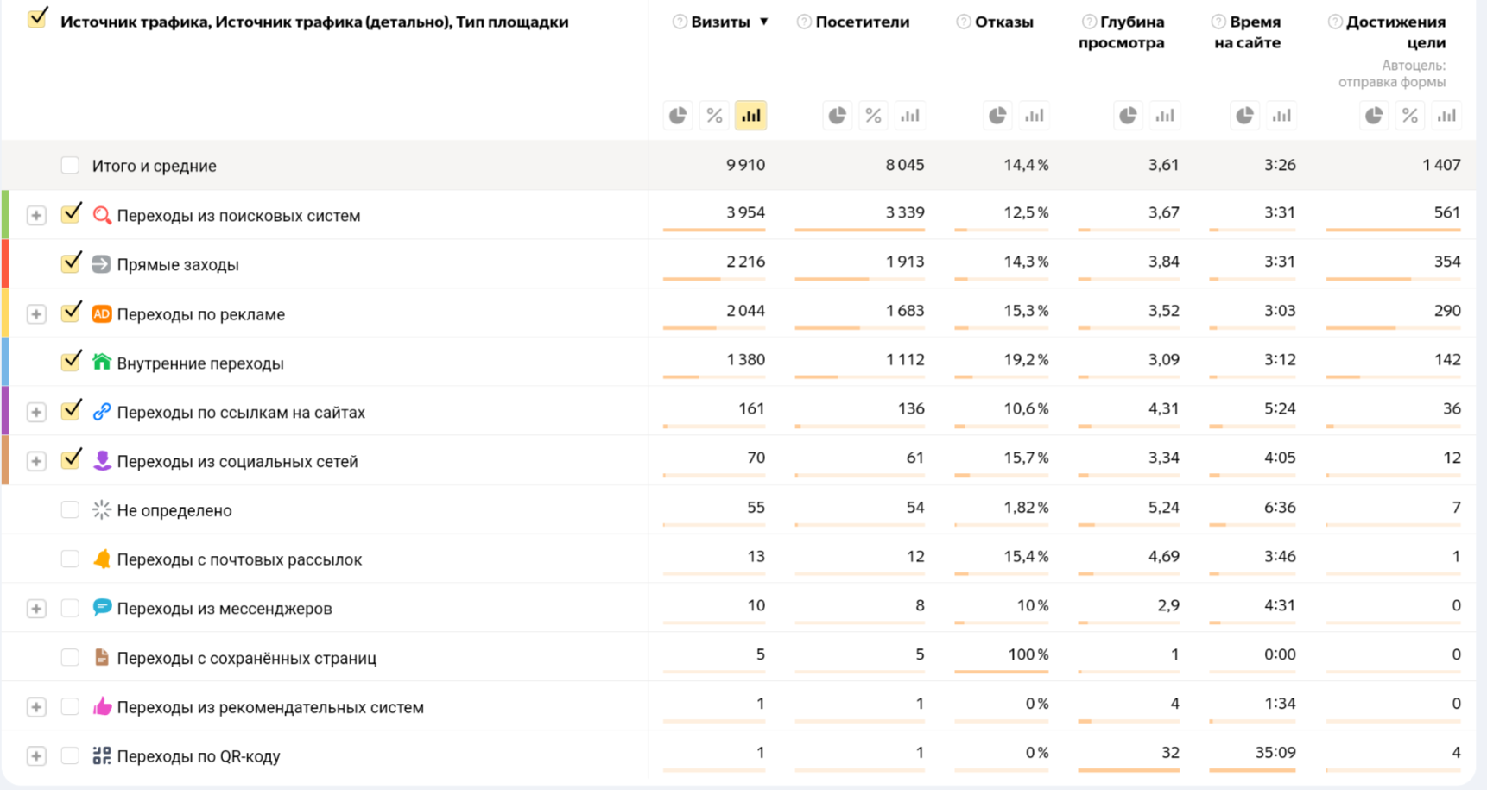
Task: Uncheck the Прямые заходы checkbox
Action: click(71, 263)
